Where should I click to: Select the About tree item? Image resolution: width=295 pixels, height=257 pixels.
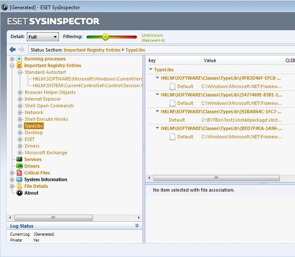[31, 193]
